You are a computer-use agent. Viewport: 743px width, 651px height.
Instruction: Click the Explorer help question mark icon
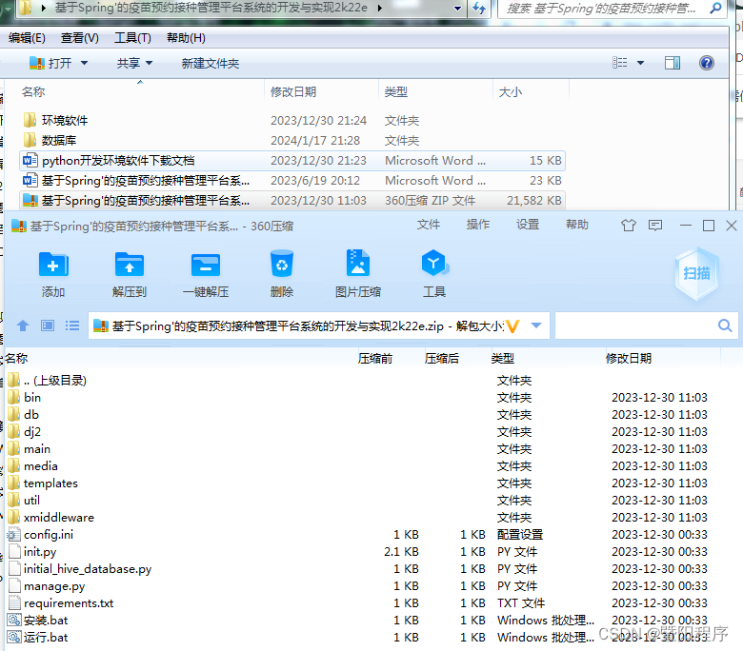pyautogui.click(x=707, y=63)
